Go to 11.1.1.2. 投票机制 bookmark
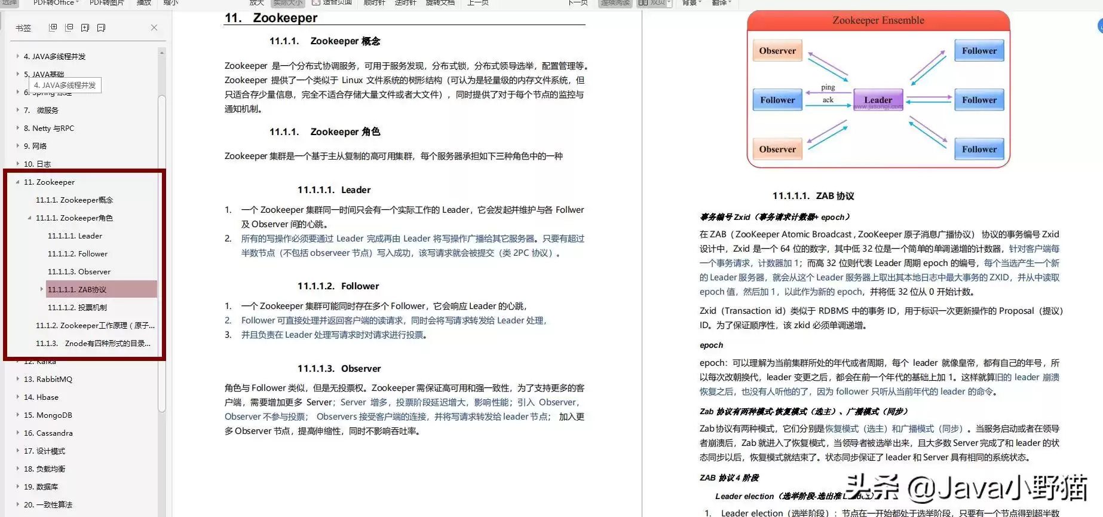1103x517 pixels. coord(77,307)
